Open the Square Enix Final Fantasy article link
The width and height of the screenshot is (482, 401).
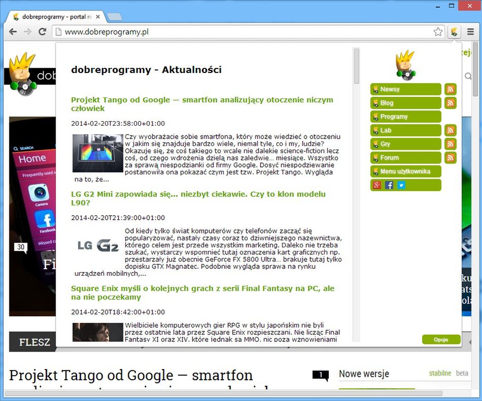point(202,293)
